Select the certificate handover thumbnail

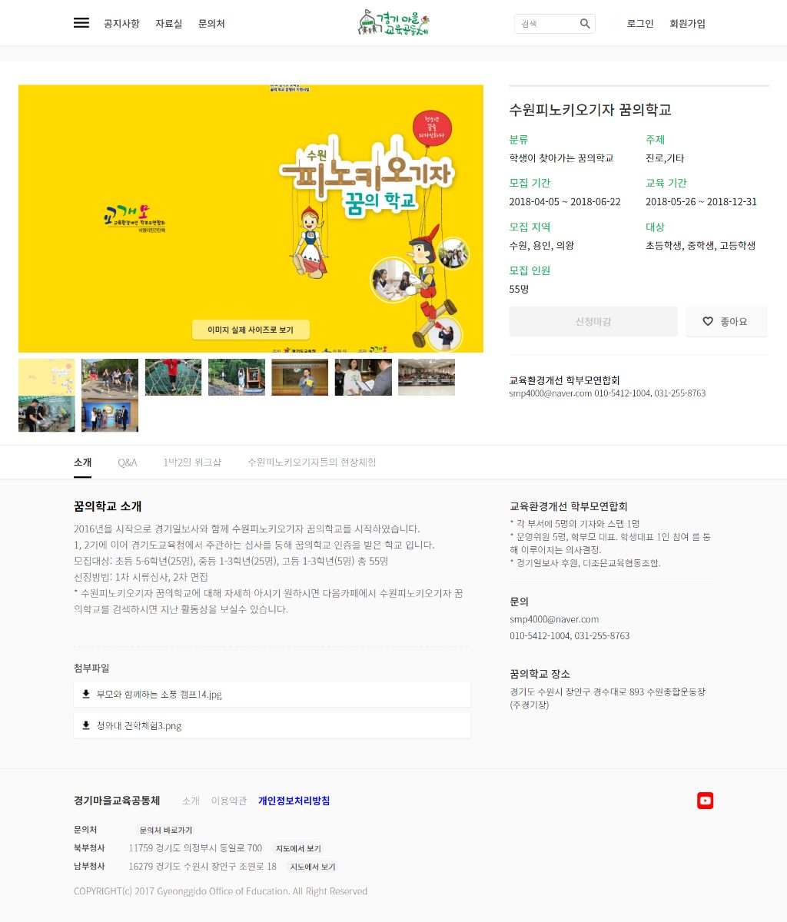363,377
